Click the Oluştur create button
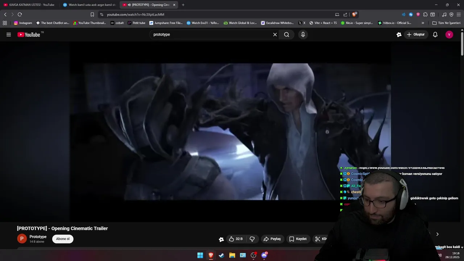Image resolution: width=464 pixels, height=261 pixels. (x=415, y=34)
